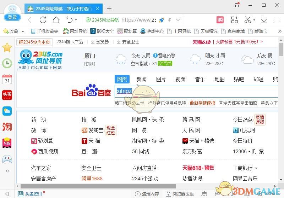The height and width of the screenshot is (198, 284).
Task: Click the login avatar button
Action: (x=12, y=12)
